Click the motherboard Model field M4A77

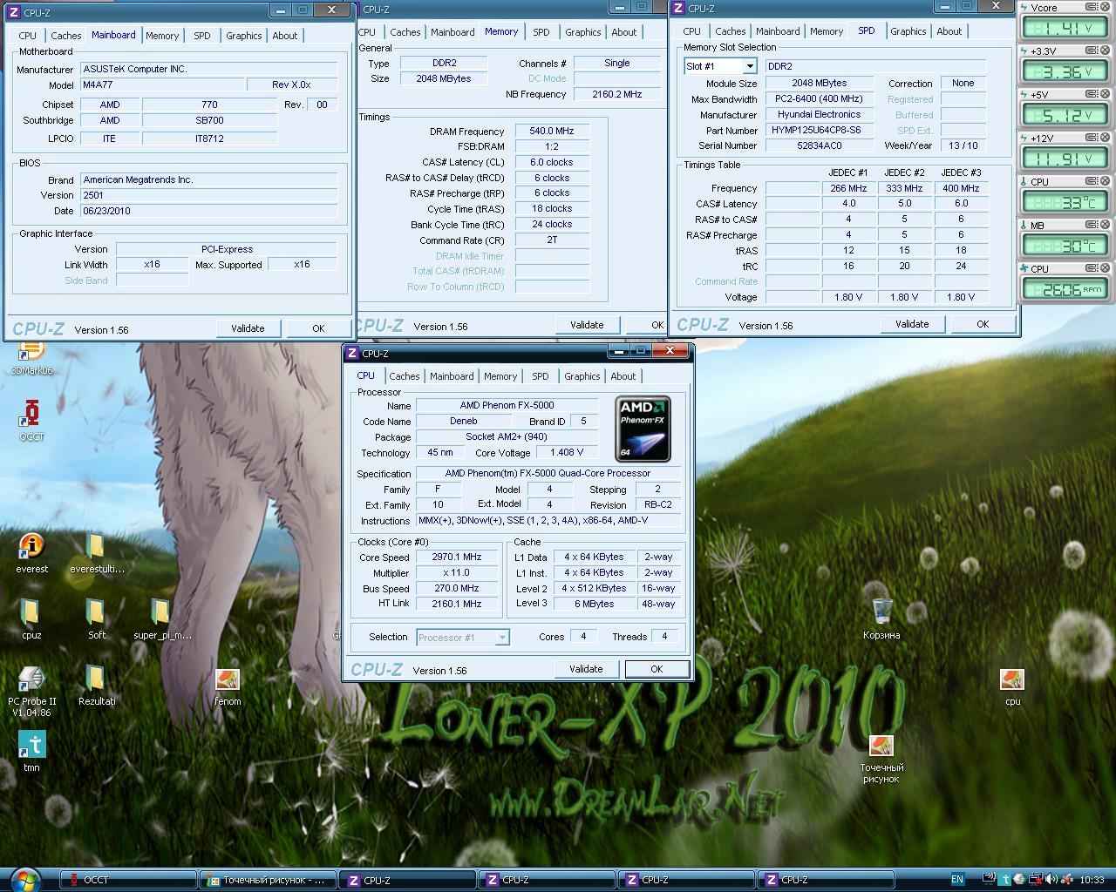point(162,84)
